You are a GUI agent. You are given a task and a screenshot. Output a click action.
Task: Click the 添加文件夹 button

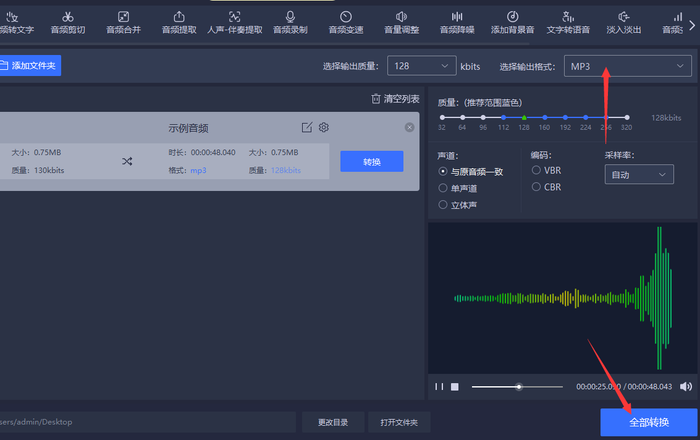coord(30,66)
